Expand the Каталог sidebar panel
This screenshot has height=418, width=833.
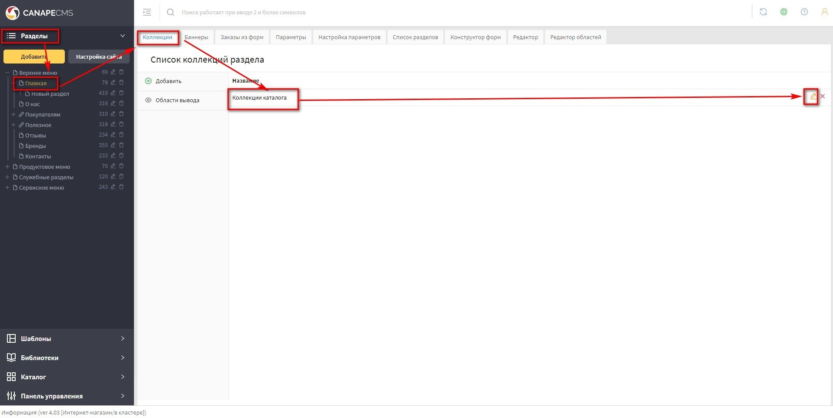[x=67, y=377]
